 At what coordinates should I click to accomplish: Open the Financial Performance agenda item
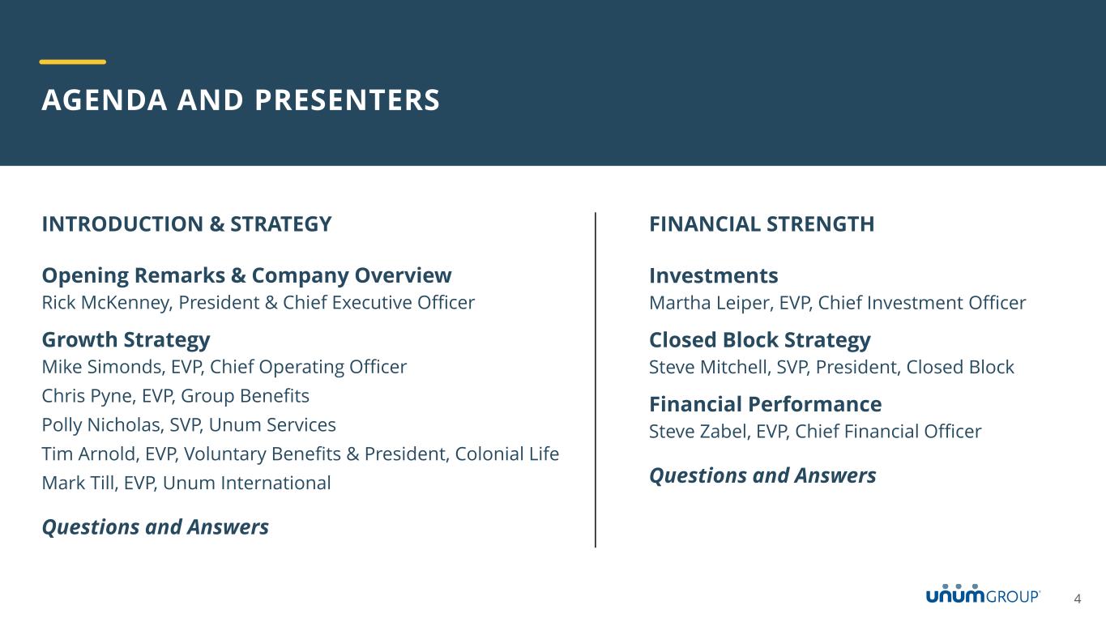(x=765, y=404)
